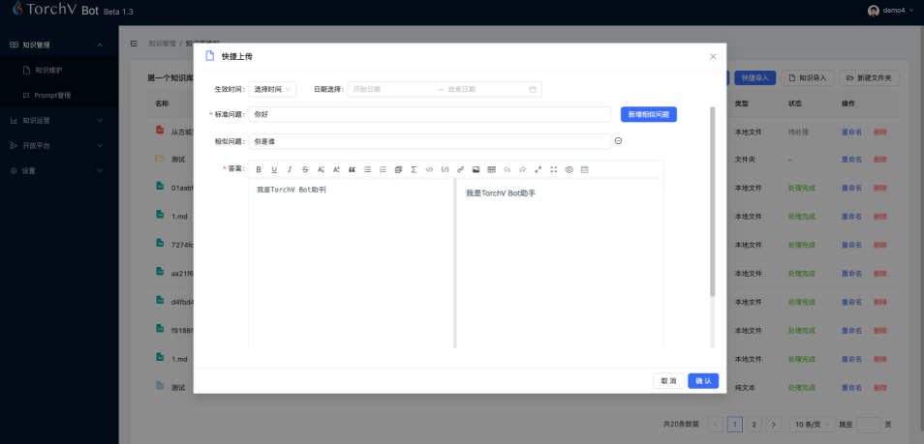The image size is (924, 444).
Task: Insert a blockquote using quote icon
Action: (352, 169)
